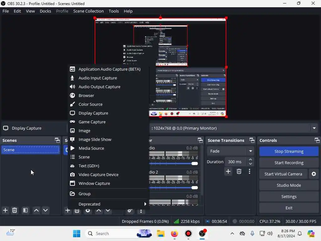The width and height of the screenshot is (321, 241).
Task: Open the Edit menu
Action: [x=18, y=11]
